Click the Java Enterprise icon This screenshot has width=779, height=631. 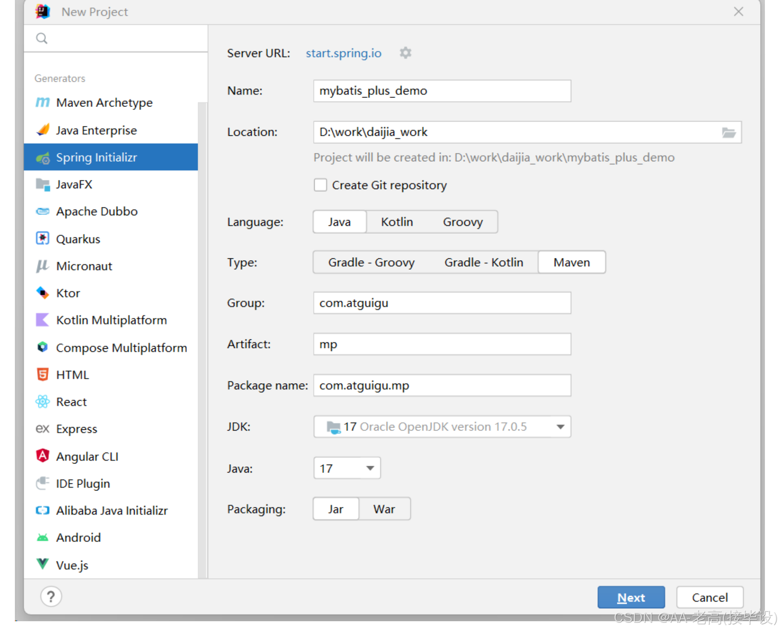42,130
